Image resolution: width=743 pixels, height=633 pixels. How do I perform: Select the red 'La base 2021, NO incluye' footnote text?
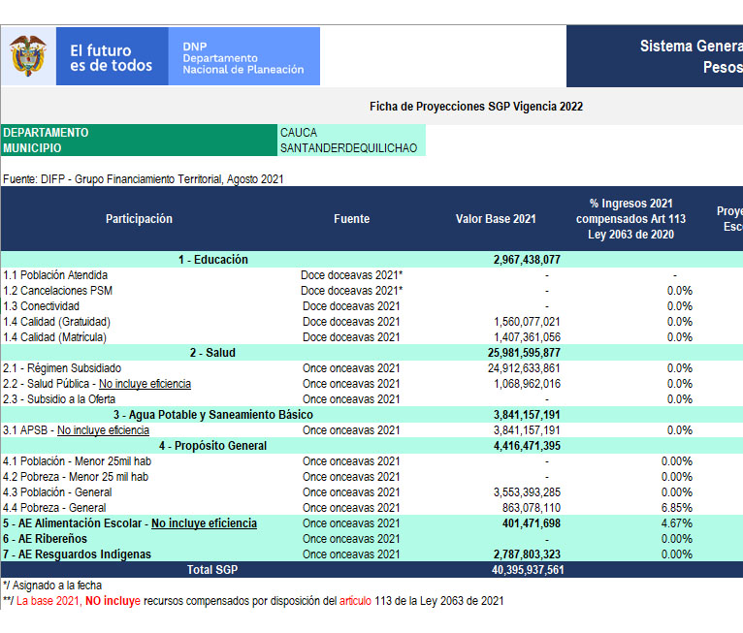[79, 601]
